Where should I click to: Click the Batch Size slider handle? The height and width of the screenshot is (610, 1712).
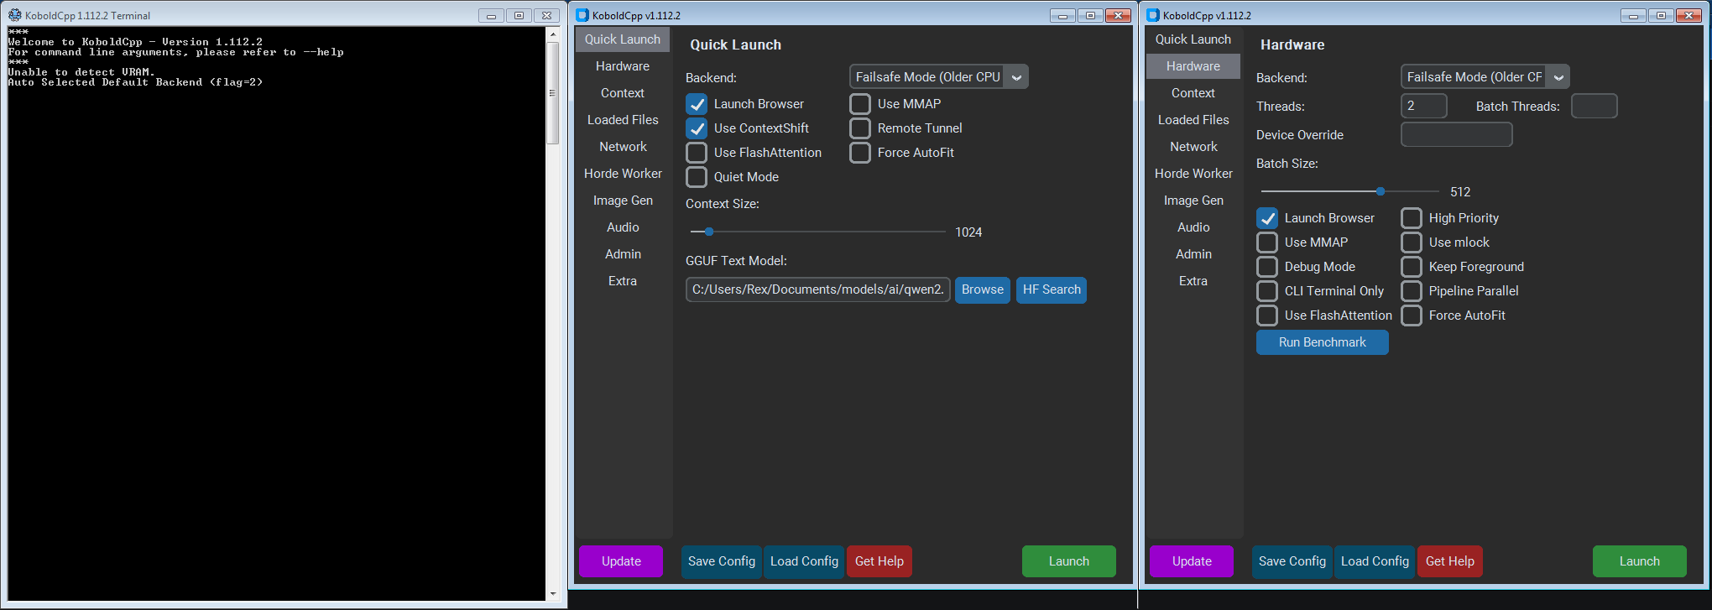[x=1381, y=191]
